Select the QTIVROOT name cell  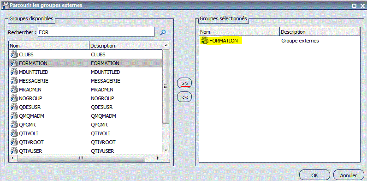31,142
